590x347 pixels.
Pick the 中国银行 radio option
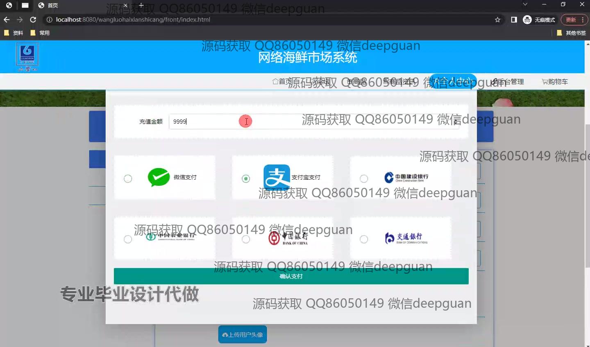[x=246, y=239]
